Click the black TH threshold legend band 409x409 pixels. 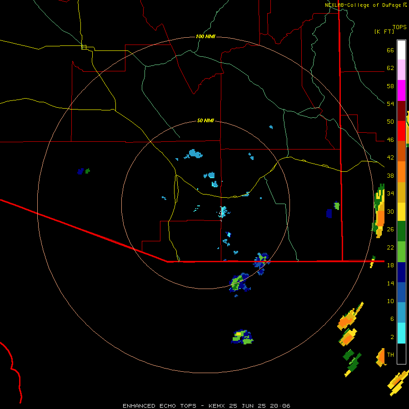click(401, 354)
